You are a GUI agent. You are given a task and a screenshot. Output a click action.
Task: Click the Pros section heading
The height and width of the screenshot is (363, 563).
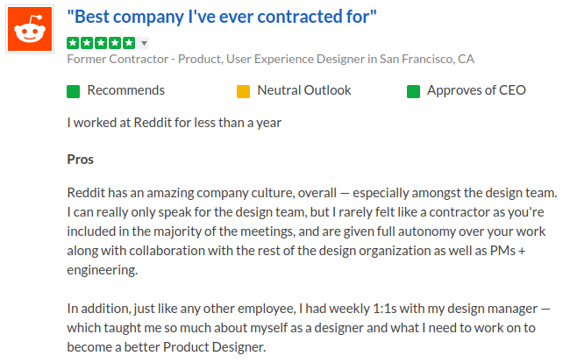(x=81, y=160)
